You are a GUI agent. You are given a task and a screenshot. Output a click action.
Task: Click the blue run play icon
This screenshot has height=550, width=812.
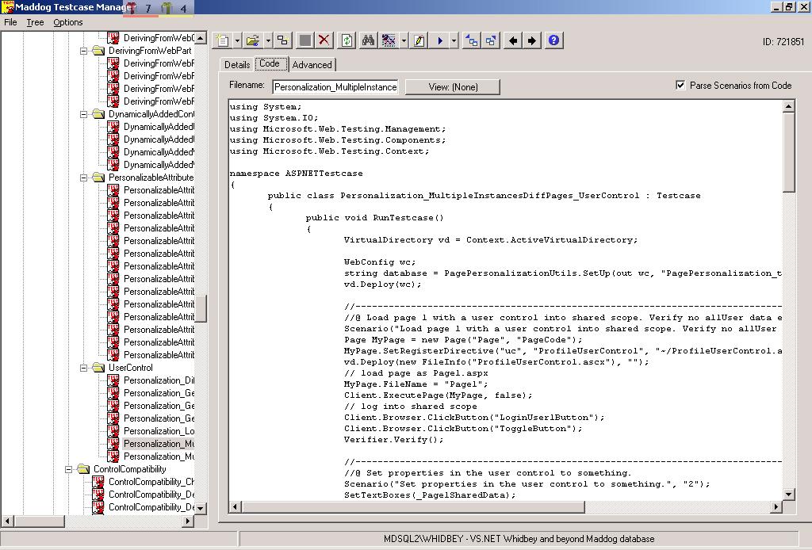coord(440,40)
